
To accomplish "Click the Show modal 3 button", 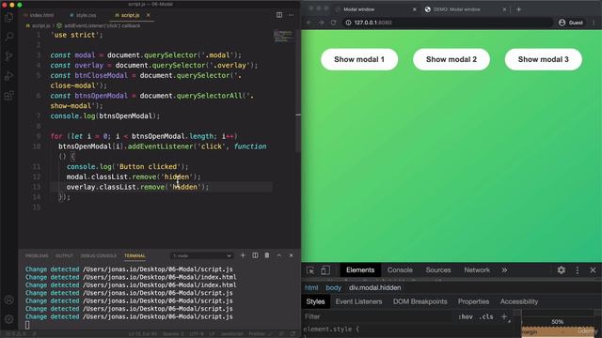I will click(544, 59).
